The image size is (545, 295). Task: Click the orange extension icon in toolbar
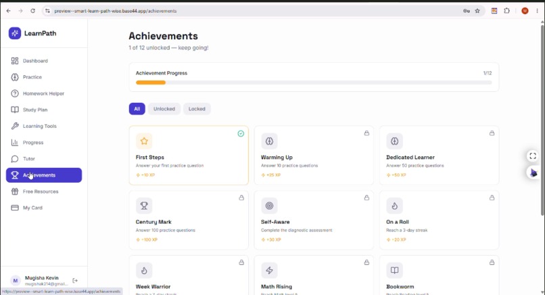(x=494, y=11)
